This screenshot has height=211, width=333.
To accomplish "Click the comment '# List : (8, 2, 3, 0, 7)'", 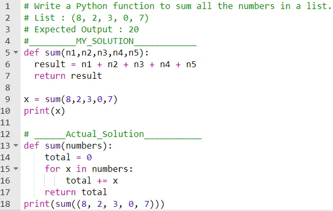I will (x=86, y=18).
